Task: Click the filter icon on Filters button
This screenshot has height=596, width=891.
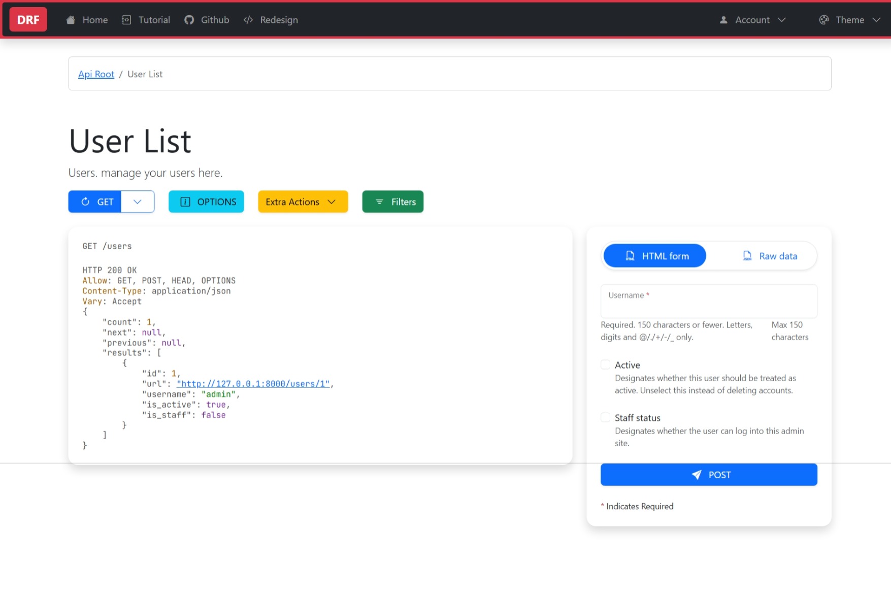Action: (x=378, y=202)
